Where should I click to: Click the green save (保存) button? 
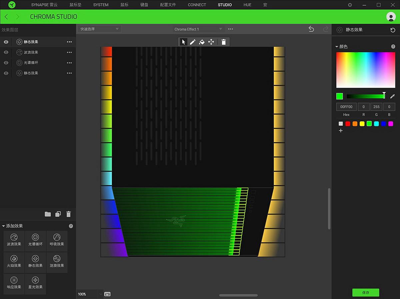[x=366, y=293]
